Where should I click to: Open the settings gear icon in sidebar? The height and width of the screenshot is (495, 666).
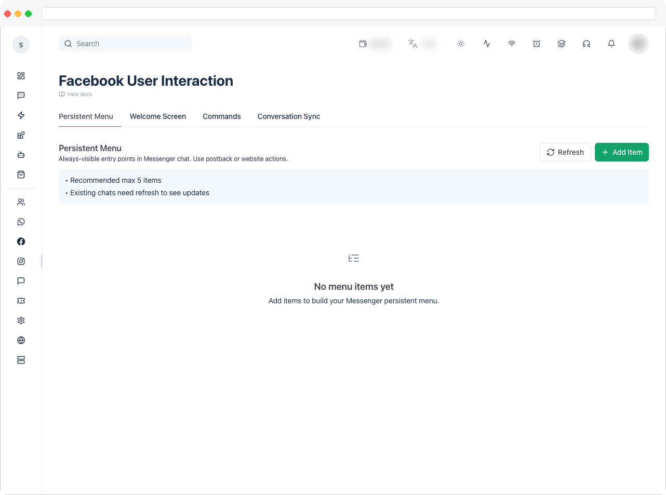tap(21, 320)
